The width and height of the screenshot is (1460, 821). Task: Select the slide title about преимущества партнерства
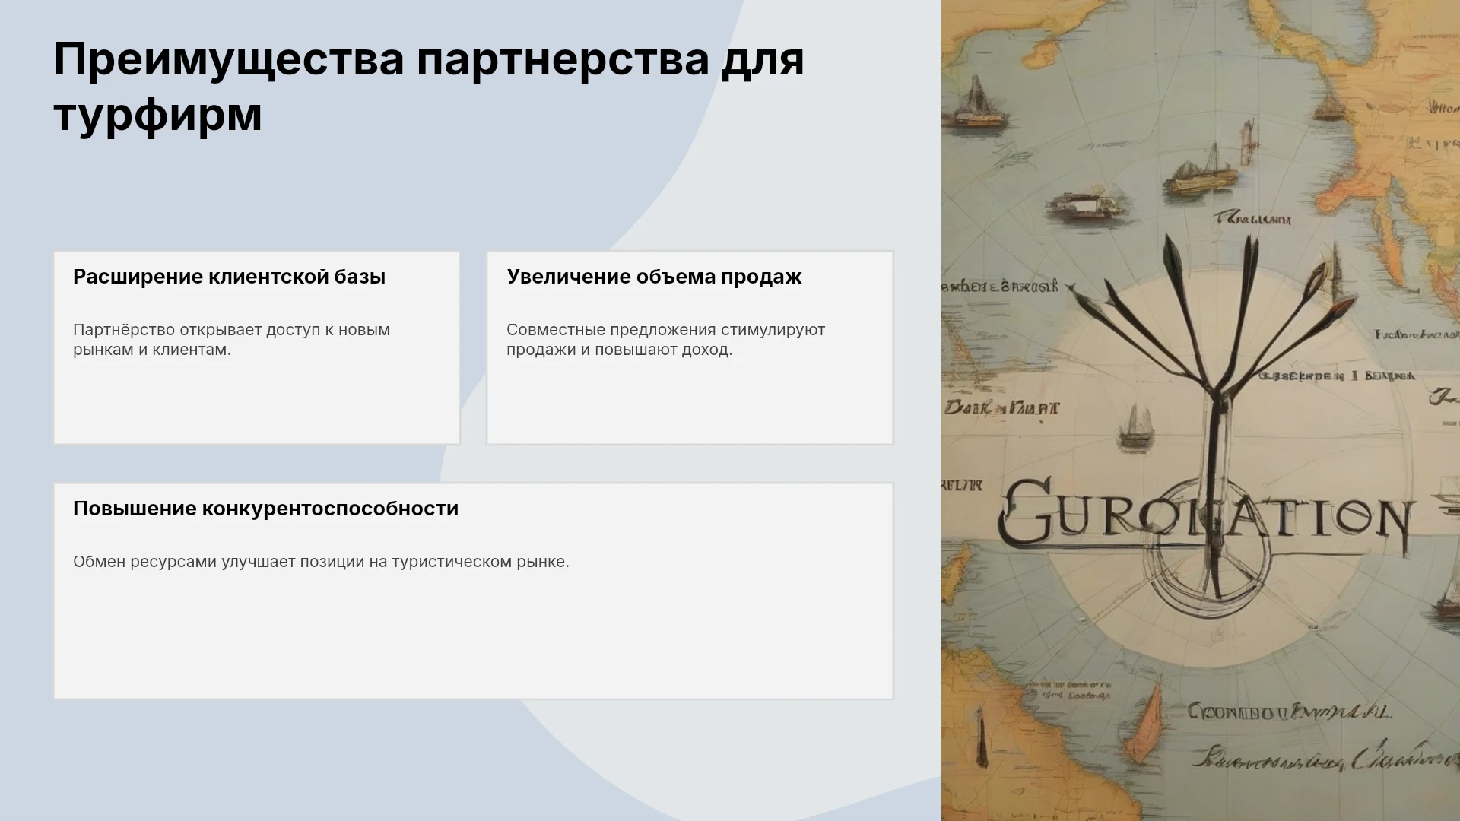pos(429,87)
